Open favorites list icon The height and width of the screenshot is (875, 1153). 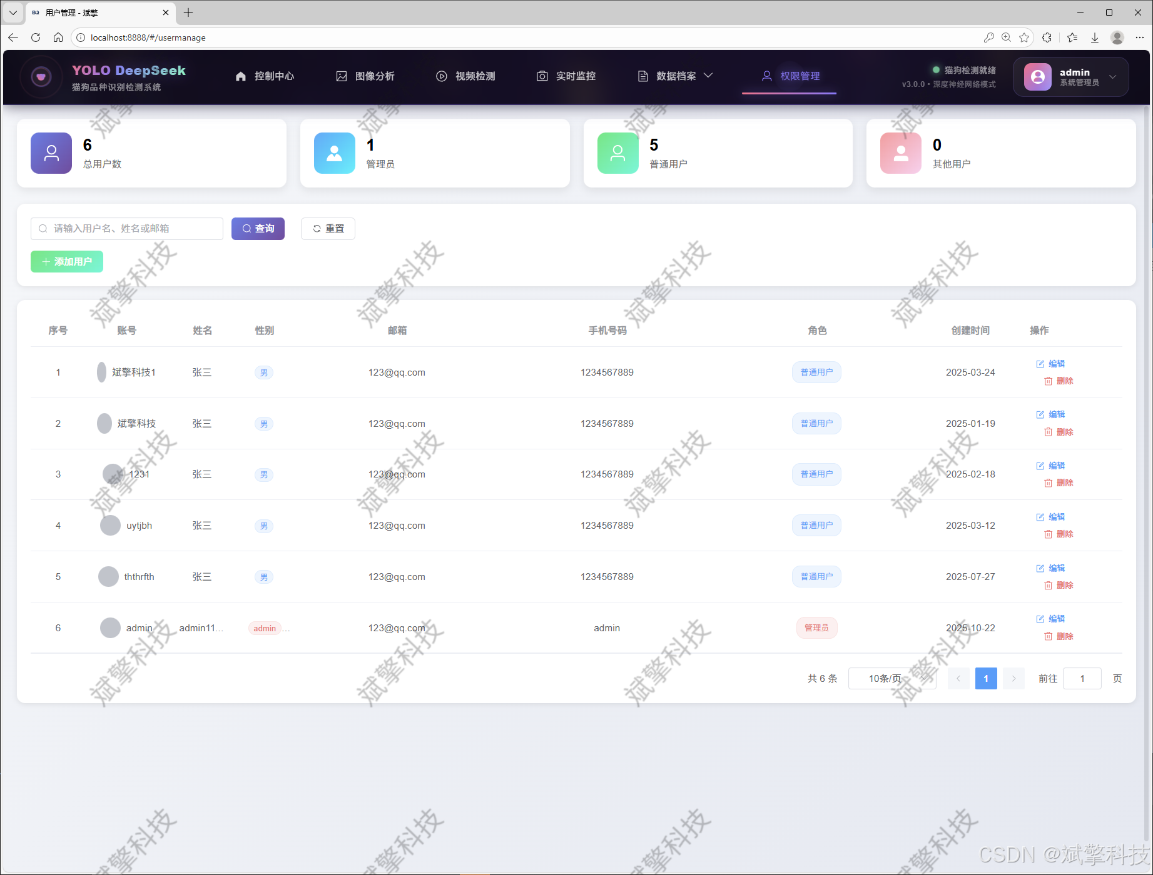coord(1072,37)
